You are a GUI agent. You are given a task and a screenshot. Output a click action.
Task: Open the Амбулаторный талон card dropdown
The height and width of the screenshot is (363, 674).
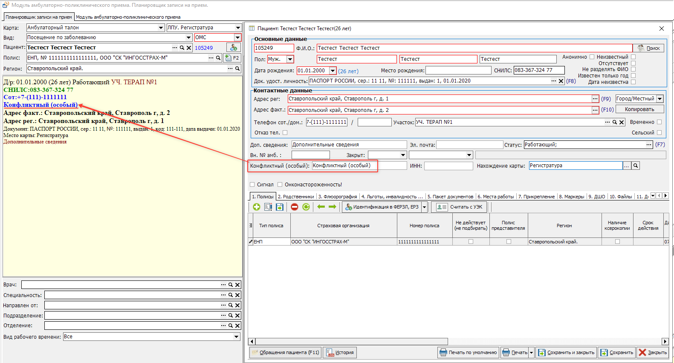(161, 28)
